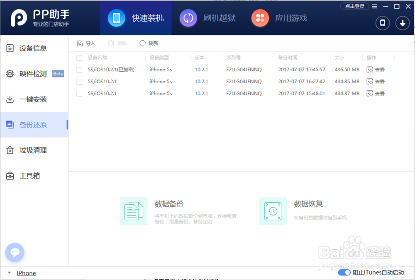
Task: Click the 点击登录 login button
Action: (x=354, y=6)
